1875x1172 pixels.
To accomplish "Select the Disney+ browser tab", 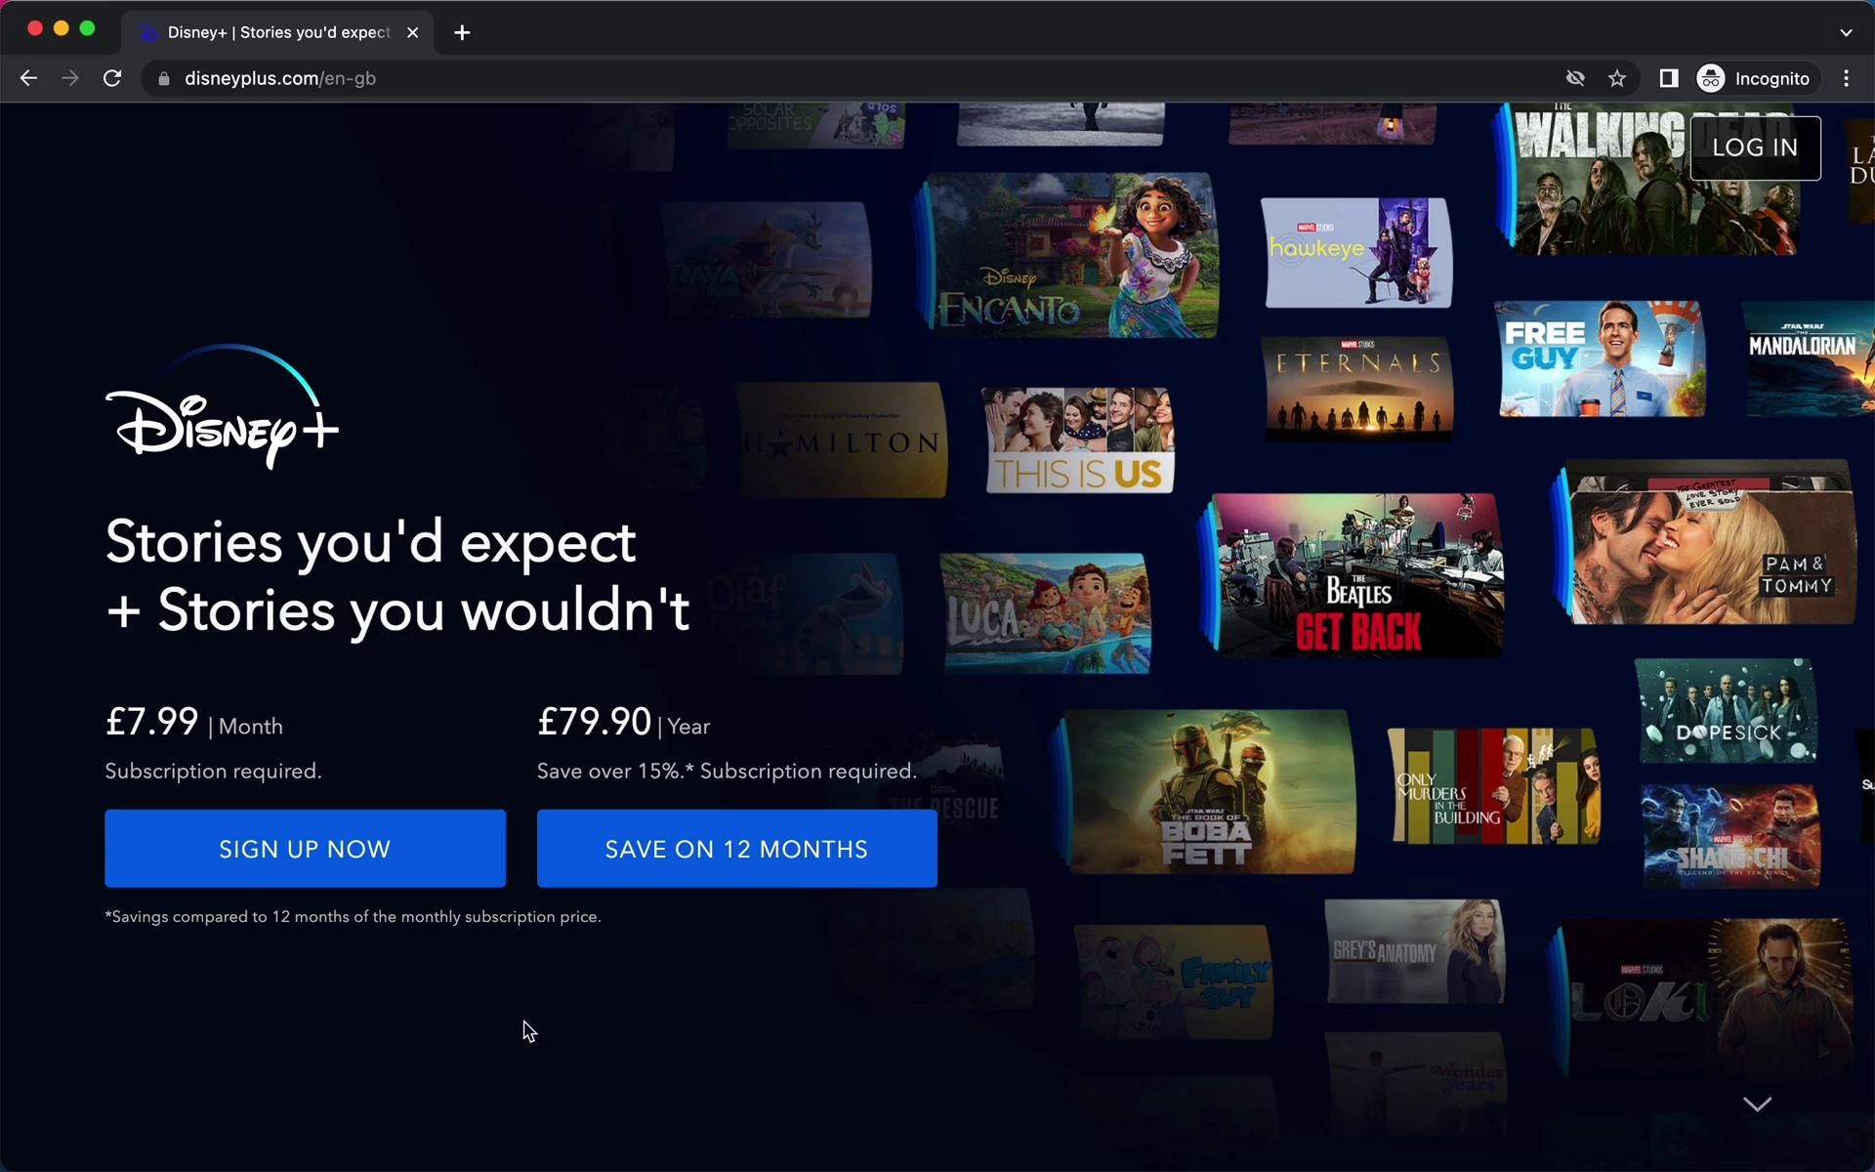I will coord(278,32).
